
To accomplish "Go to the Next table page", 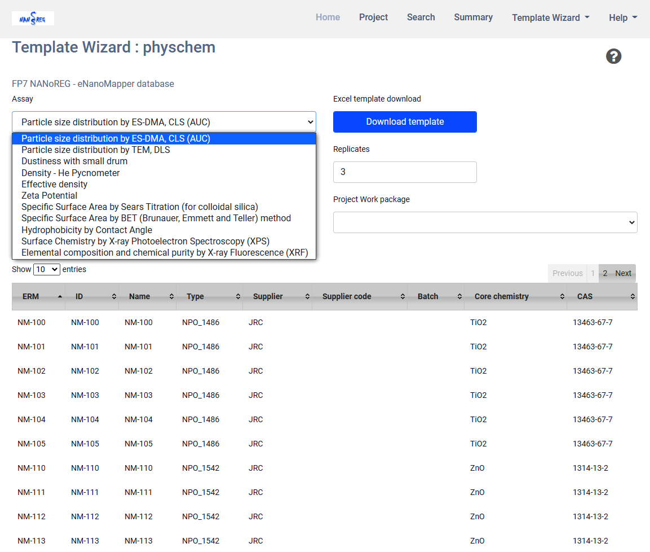I will tap(623, 273).
